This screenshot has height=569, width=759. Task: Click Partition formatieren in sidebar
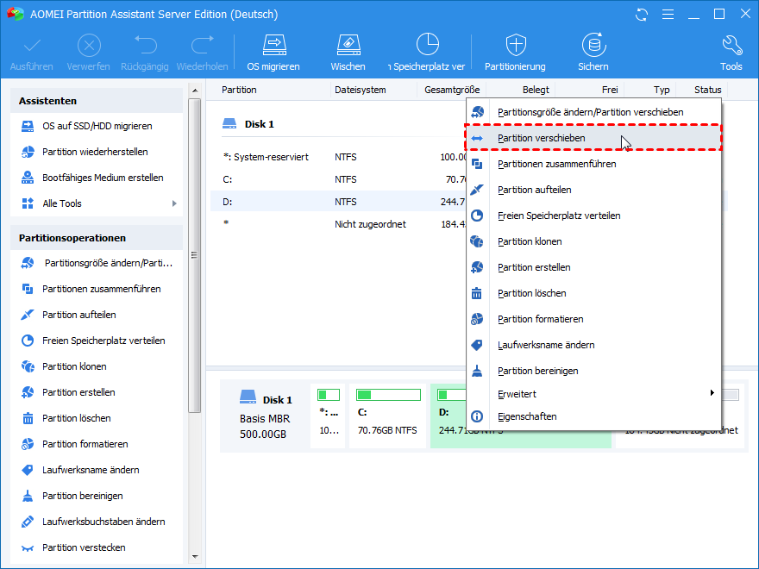pyautogui.click(x=97, y=444)
